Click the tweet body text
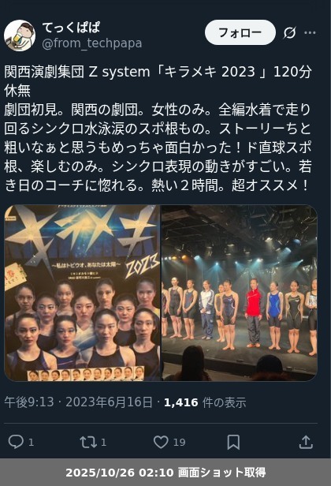331x486 pixels. [158, 129]
